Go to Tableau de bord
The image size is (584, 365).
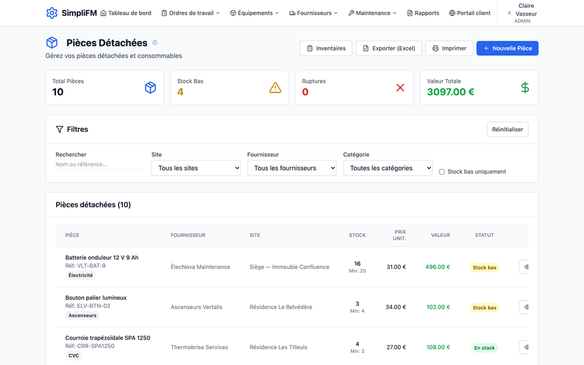coord(126,13)
